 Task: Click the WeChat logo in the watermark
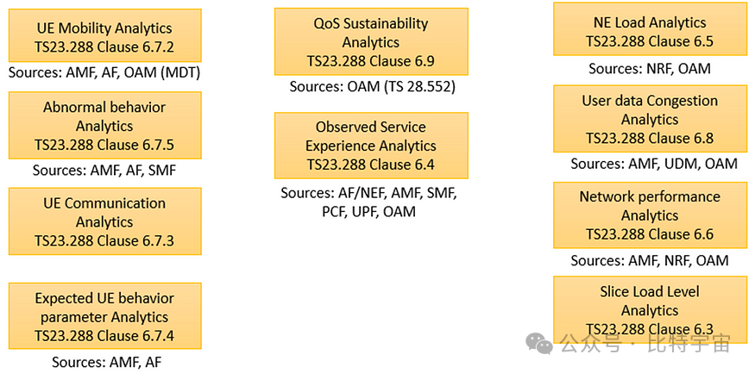point(541,344)
